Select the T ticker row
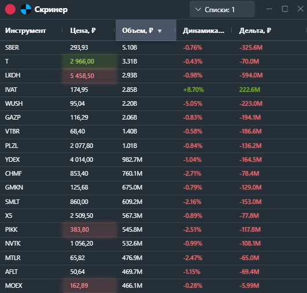Viewport: 307px width, 293px height. pyautogui.click(x=154, y=61)
